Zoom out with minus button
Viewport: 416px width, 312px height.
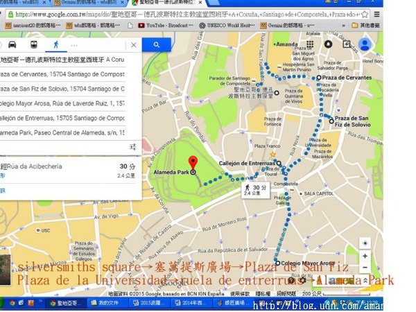click(x=365, y=268)
